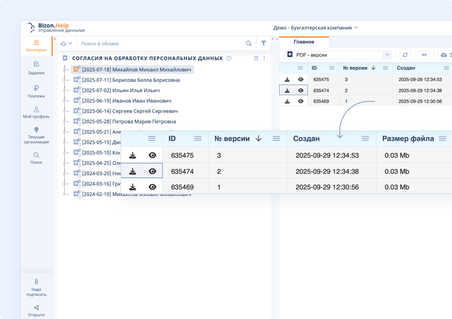The width and height of the screenshot is (452, 319).
Task: Click the Поиск magnifier in the sidebar
Action: tap(36, 158)
